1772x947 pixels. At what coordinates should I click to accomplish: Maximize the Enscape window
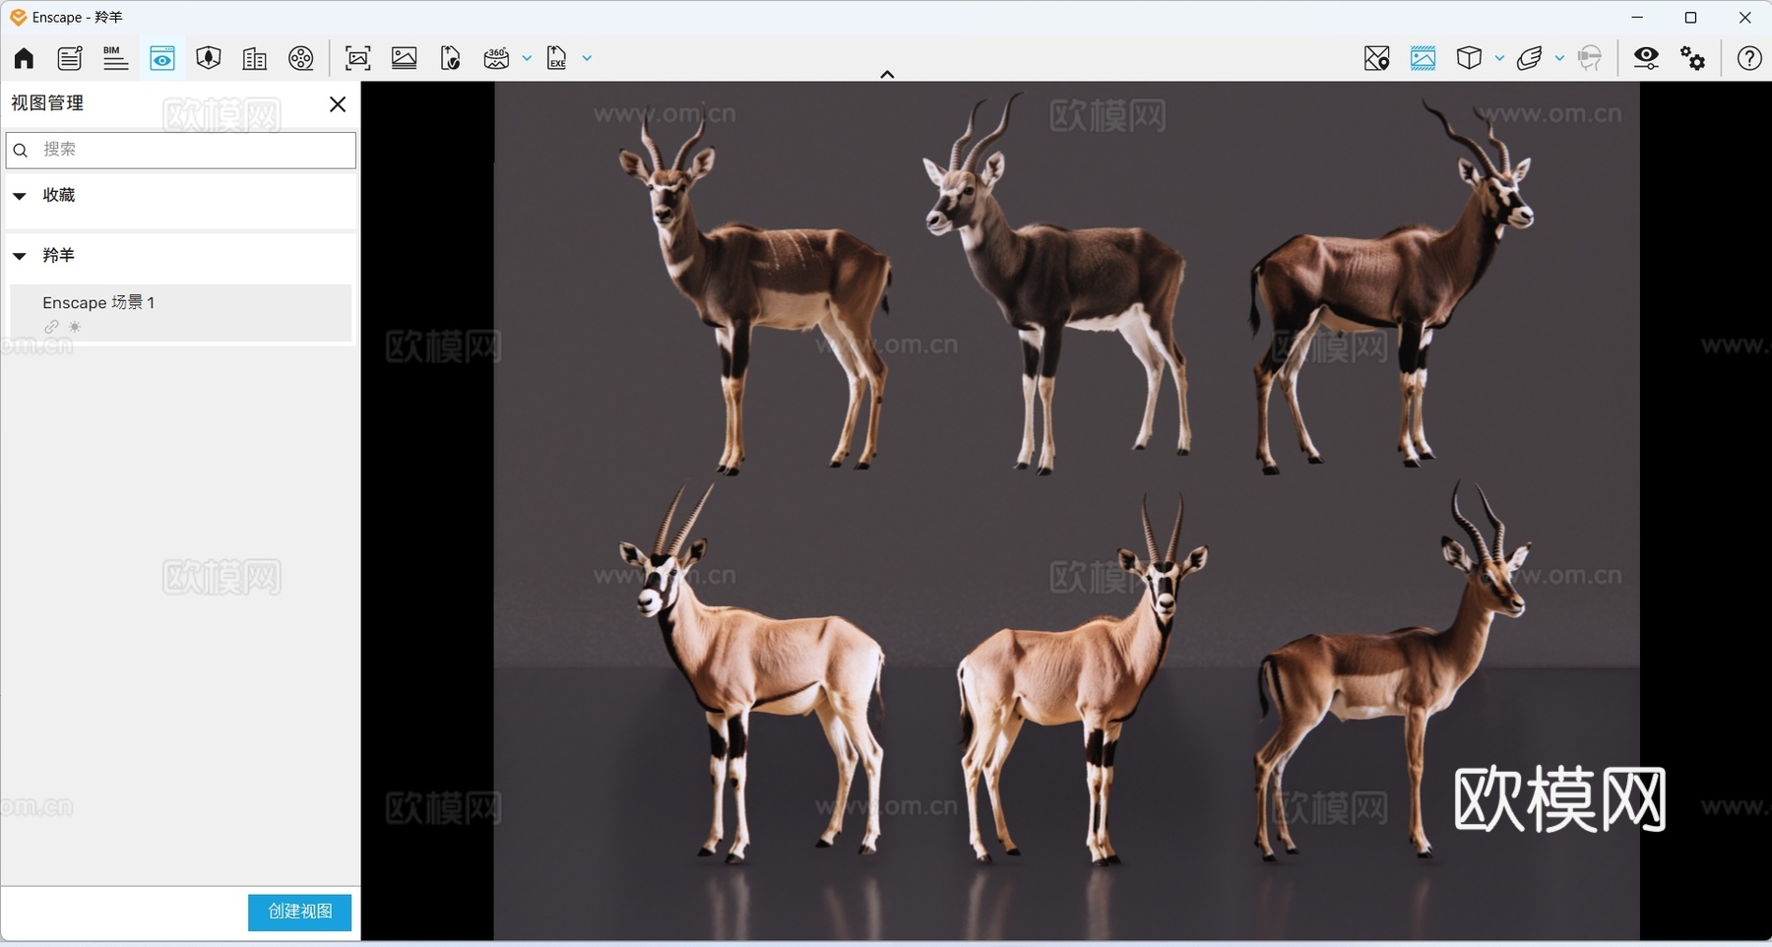pos(1691,18)
